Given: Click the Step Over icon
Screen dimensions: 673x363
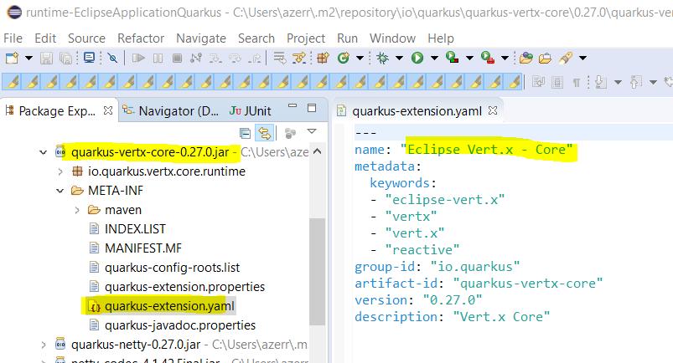Looking at the screenshot, I should 235,58.
